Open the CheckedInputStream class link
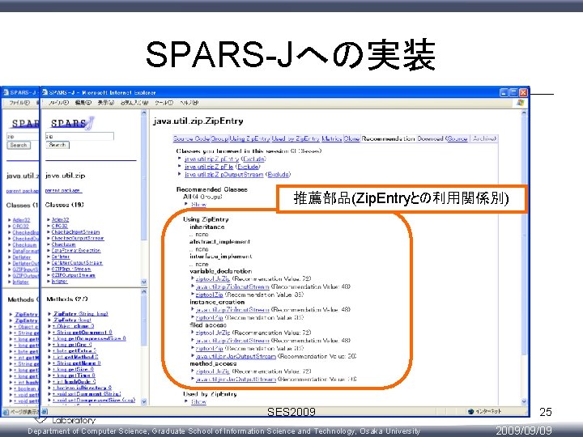Image resolution: width=583 pixels, height=437 pixels. (x=76, y=232)
